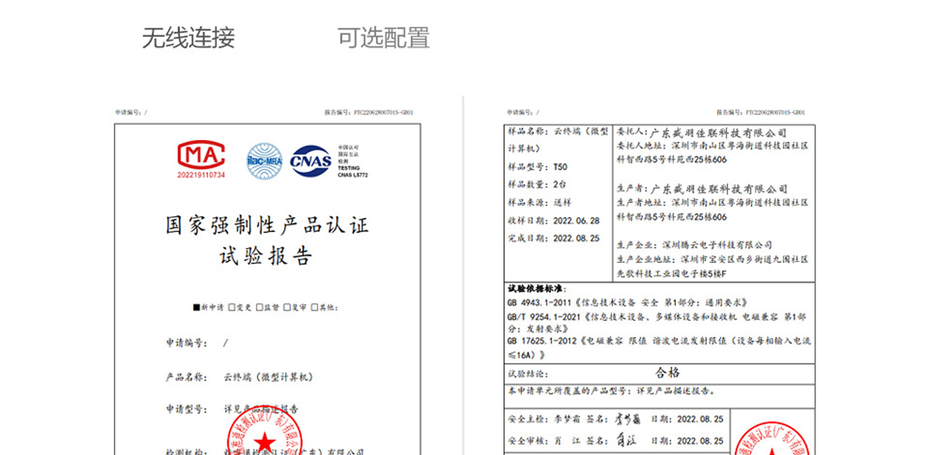Click 生产企业 深圳腾云电子科技有限公司
The width and height of the screenshot is (928, 455).
pos(694,245)
